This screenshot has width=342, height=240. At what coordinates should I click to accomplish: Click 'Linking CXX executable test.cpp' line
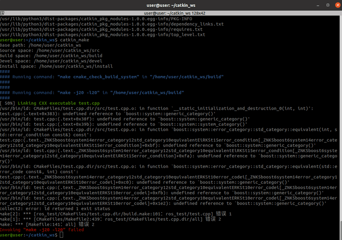pyautogui.click(x=58, y=103)
